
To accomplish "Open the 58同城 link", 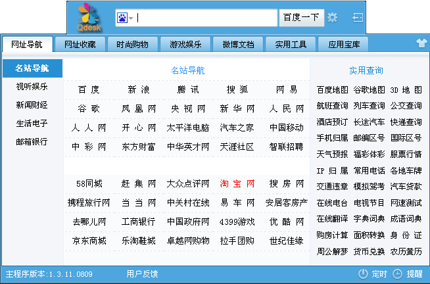I will [x=89, y=183].
